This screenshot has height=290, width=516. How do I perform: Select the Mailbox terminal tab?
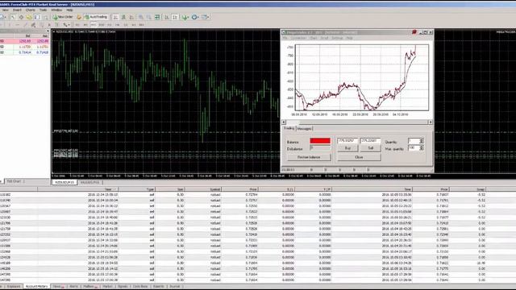[89, 287]
